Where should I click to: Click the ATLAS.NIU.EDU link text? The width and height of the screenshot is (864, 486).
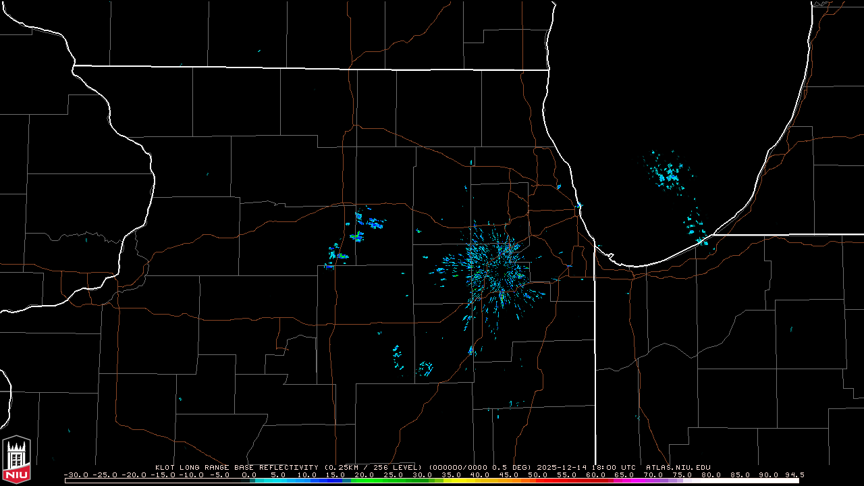click(678, 467)
